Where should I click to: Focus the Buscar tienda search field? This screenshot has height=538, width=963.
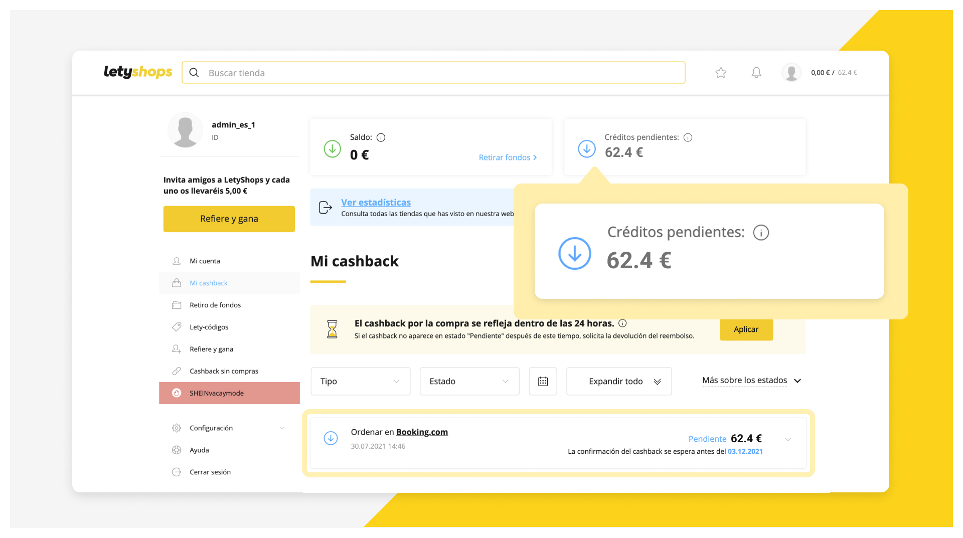tap(433, 73)
